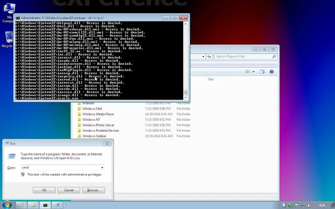
Task: Change view using Explorer view icon
Action: (248, 72)
